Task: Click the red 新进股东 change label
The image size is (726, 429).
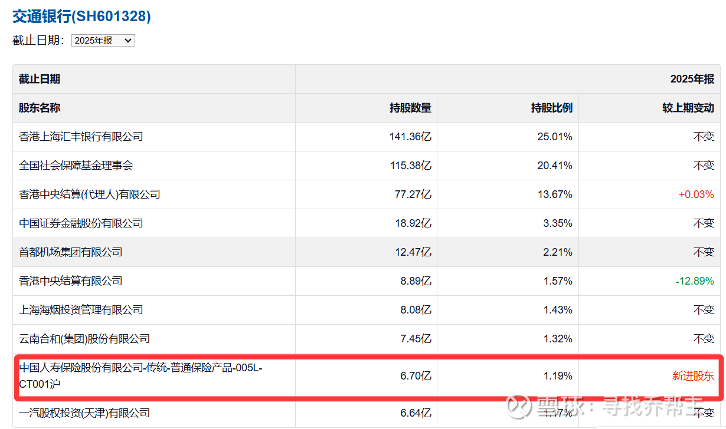Action: click(693, 376)
